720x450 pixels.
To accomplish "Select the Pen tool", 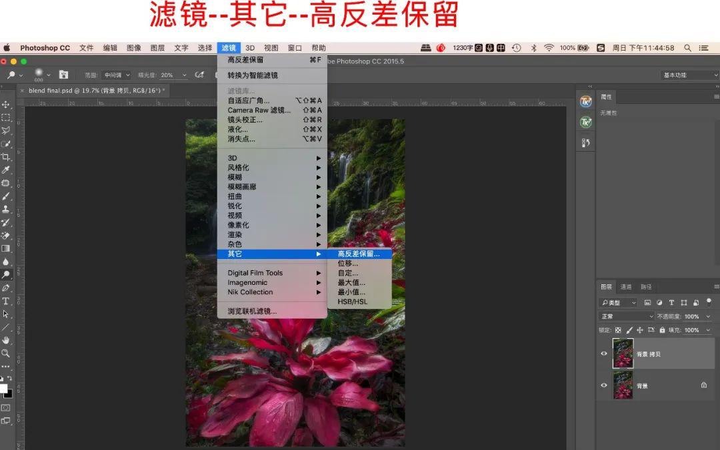I will pos(5,288).
